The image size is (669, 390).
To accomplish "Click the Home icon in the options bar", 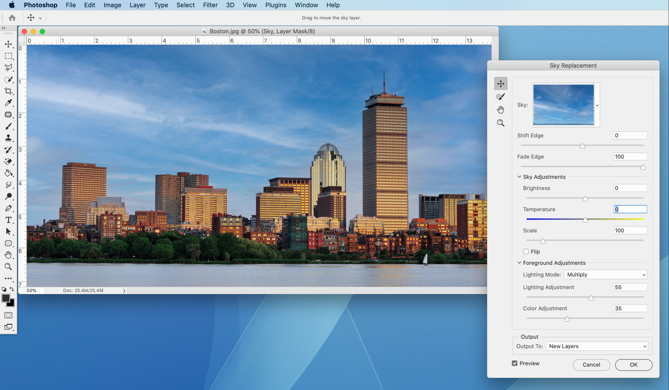I will (x=12, y=18).
